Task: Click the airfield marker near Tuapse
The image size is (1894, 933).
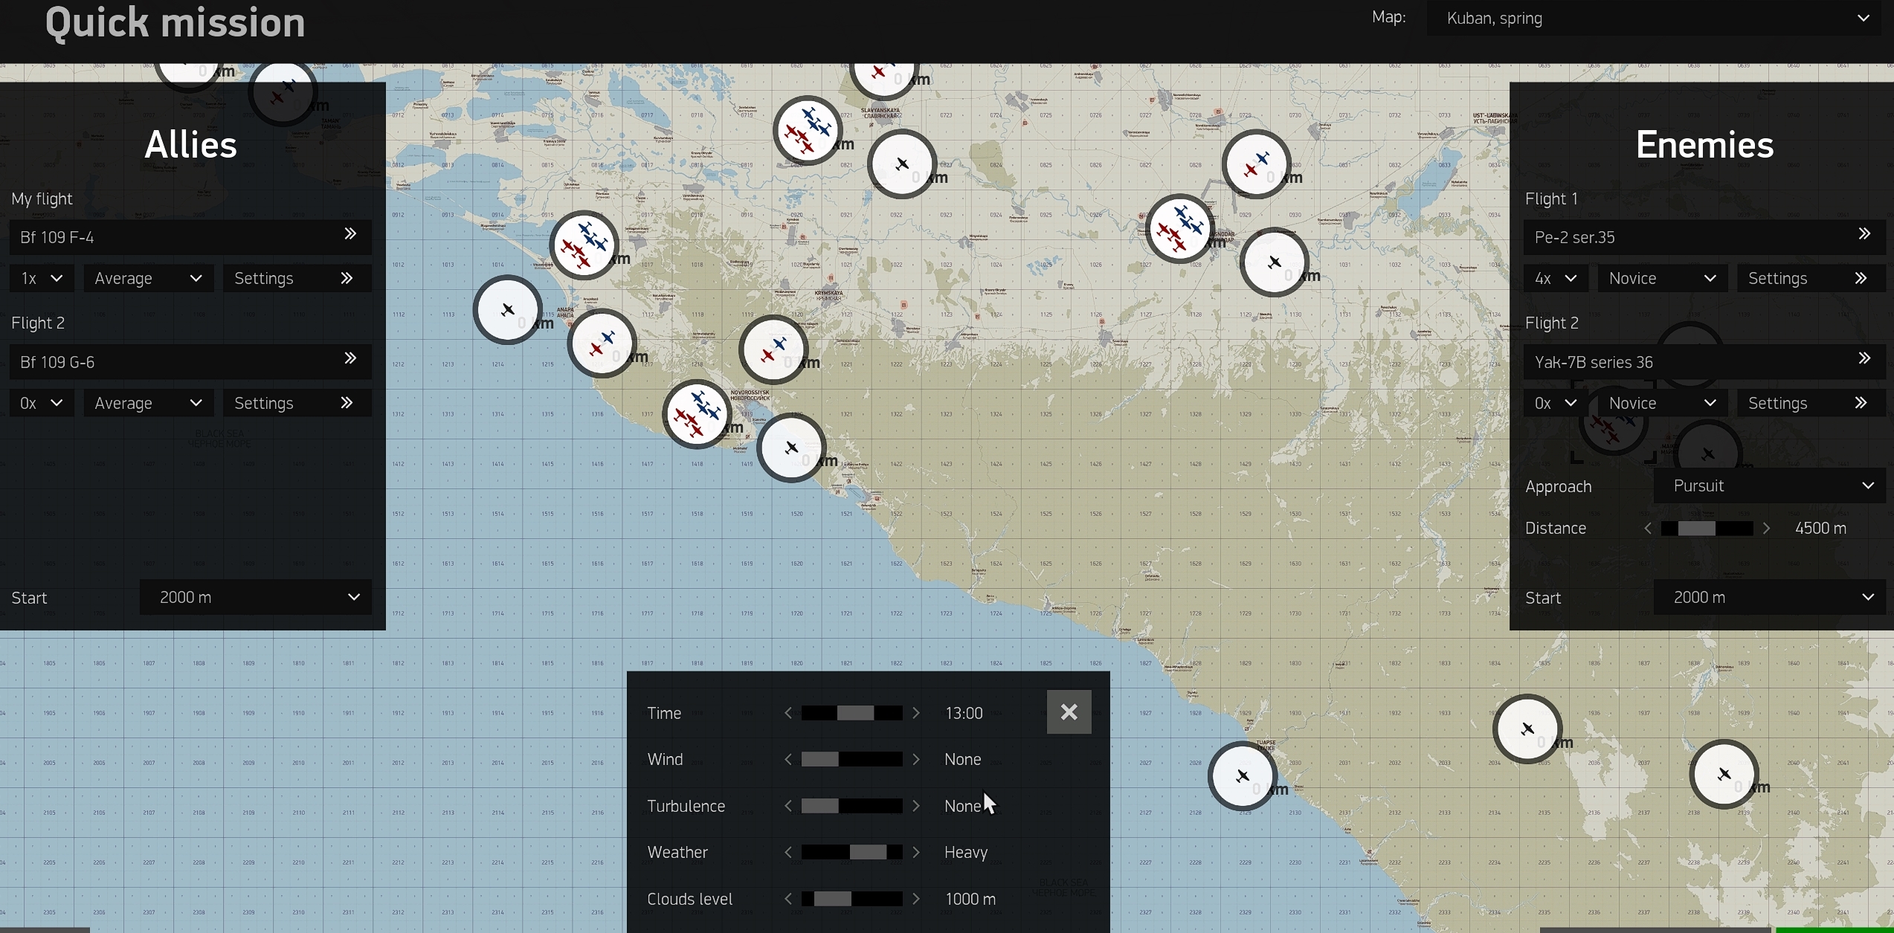Action: tap(1242, 776)
